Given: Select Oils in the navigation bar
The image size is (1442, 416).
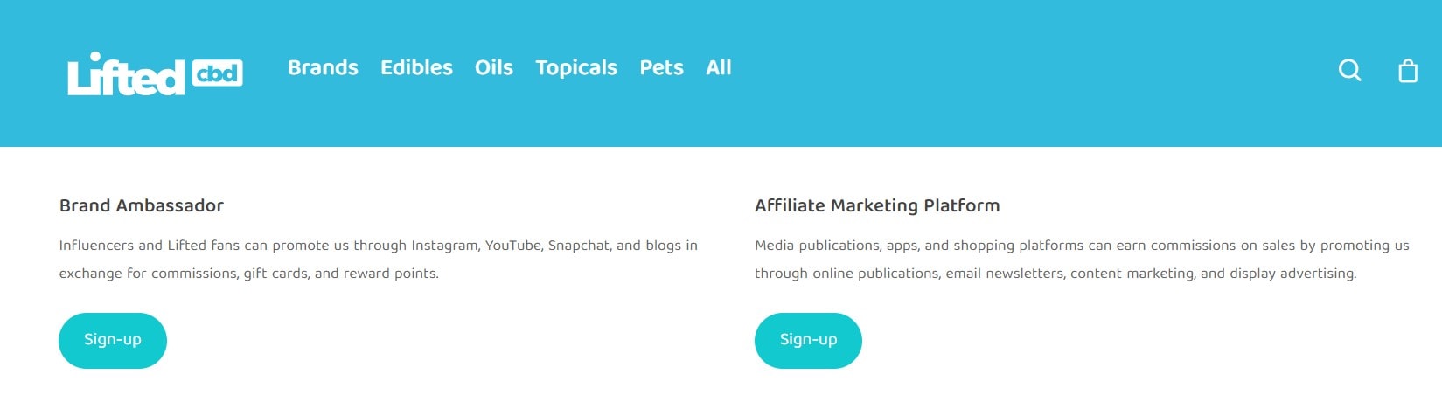Looking at the screenshot, I should (x=493, y=67).
